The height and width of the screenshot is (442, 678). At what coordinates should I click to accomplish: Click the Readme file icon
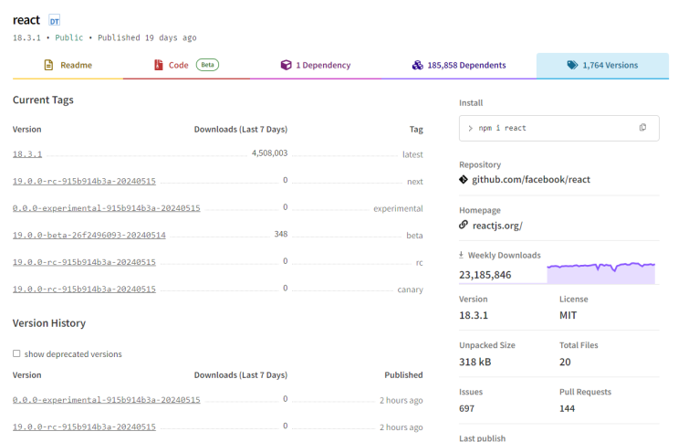[49, 65]
